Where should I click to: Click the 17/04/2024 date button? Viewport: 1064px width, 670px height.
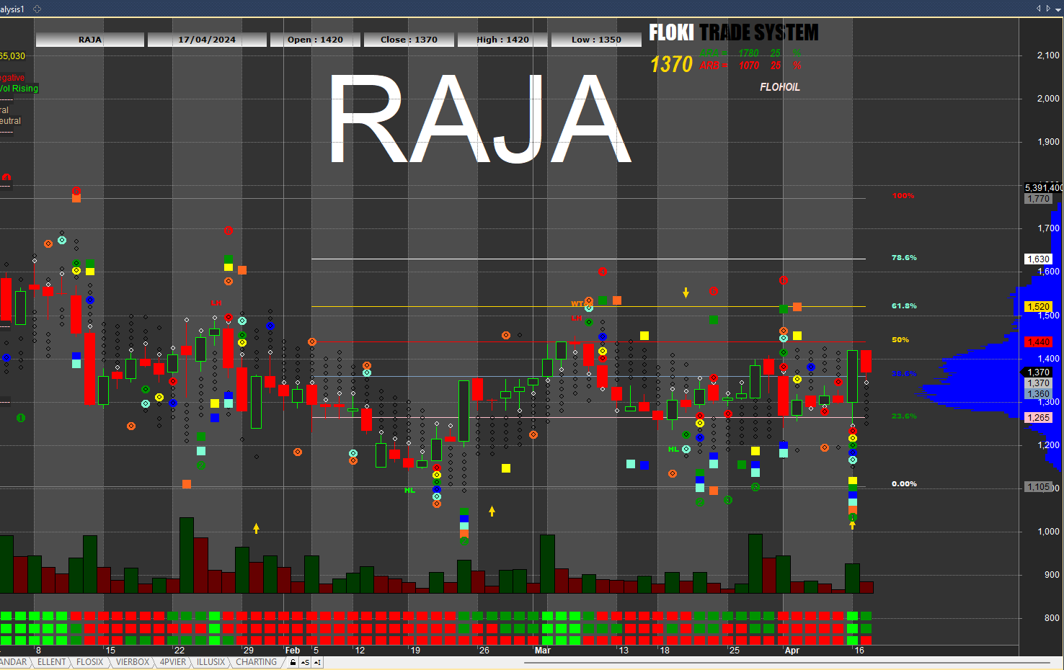207,40
